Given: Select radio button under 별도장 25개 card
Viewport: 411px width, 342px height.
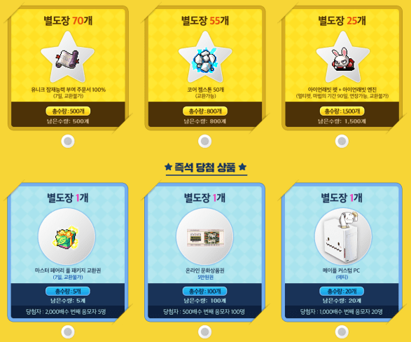Looking at the screenshot, I should [342, 142].
